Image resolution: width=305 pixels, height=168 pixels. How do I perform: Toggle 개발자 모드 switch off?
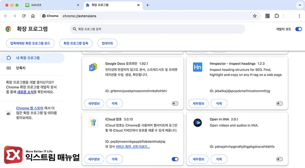[x=298, y=29]
